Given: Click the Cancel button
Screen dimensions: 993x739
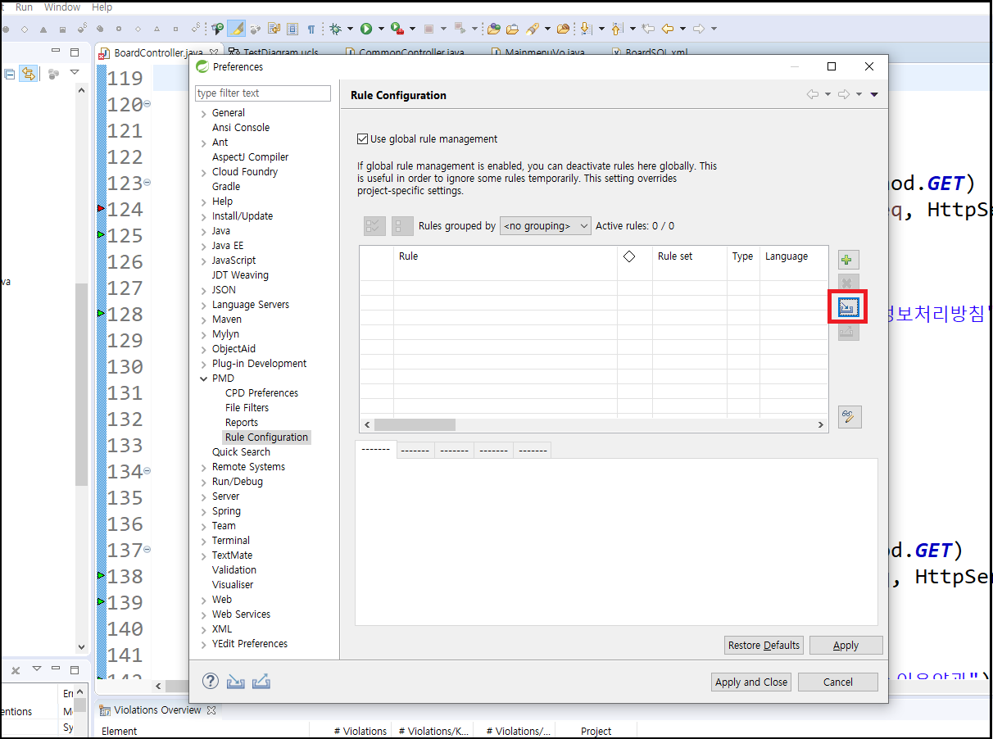Looking at the screenshot, I should coord(838,682).
